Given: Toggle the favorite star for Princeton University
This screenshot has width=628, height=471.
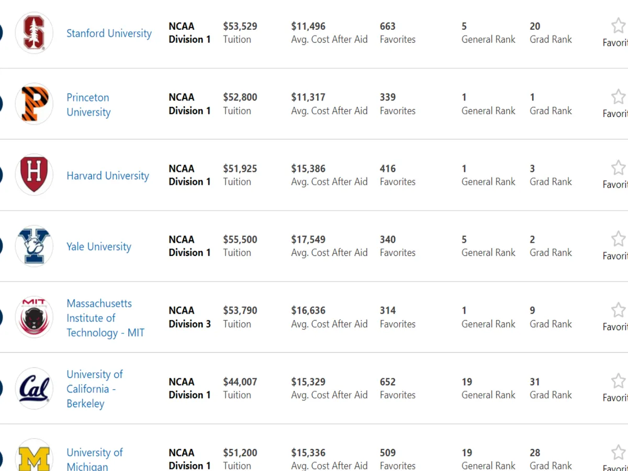Looking at the screenshot, I should [618, 97].
